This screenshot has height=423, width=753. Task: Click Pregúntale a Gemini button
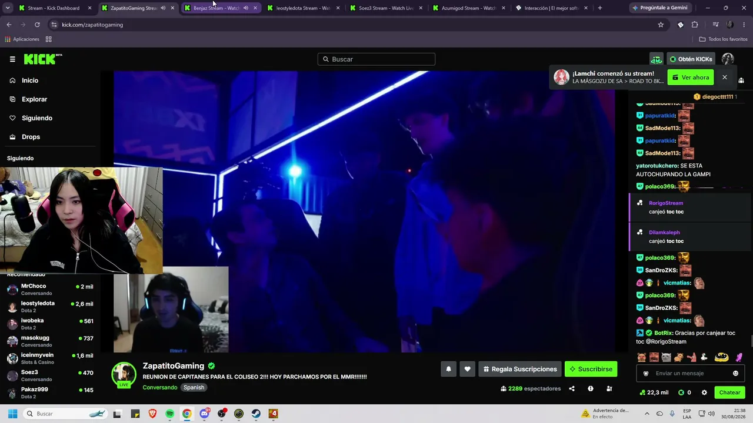pyautogui.click(x=659, y=8)
